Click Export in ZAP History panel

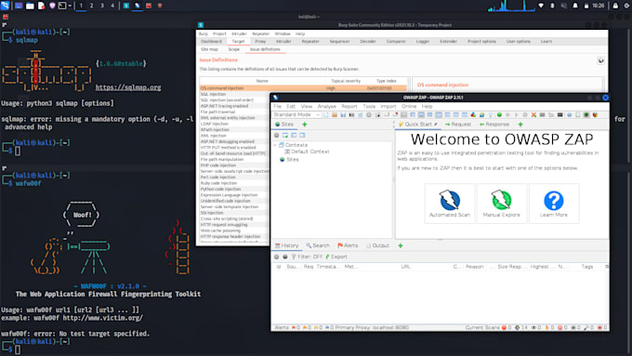pos(336,257)
